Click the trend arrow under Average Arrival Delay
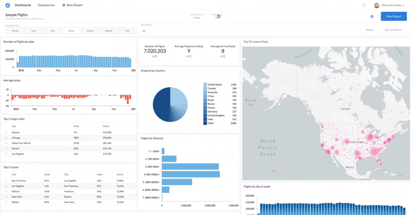The image size is (411, 215). point(221,56)
